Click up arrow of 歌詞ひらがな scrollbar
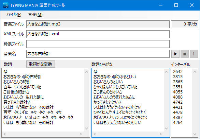 pyautogui.click(x=166, y=72)
